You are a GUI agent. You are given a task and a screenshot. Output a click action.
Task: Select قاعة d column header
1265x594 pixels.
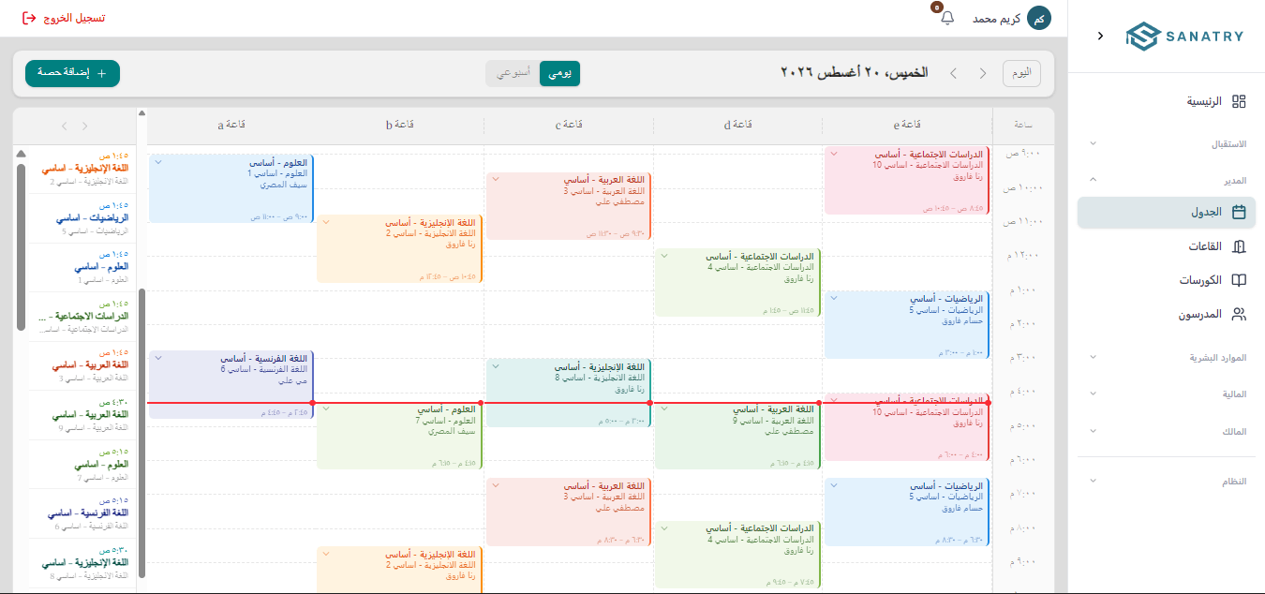coord(737,125)
